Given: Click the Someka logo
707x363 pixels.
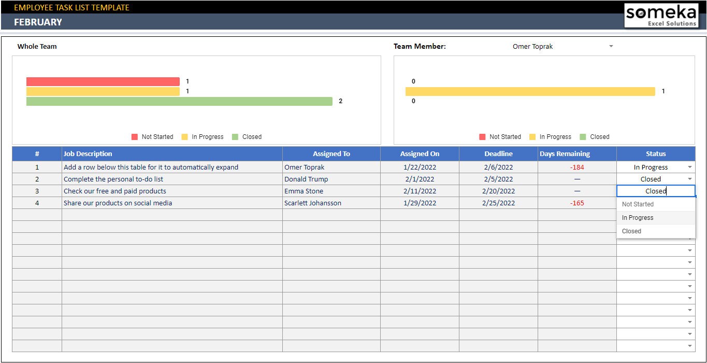Looking at the screenshot, I should (661, 16).
